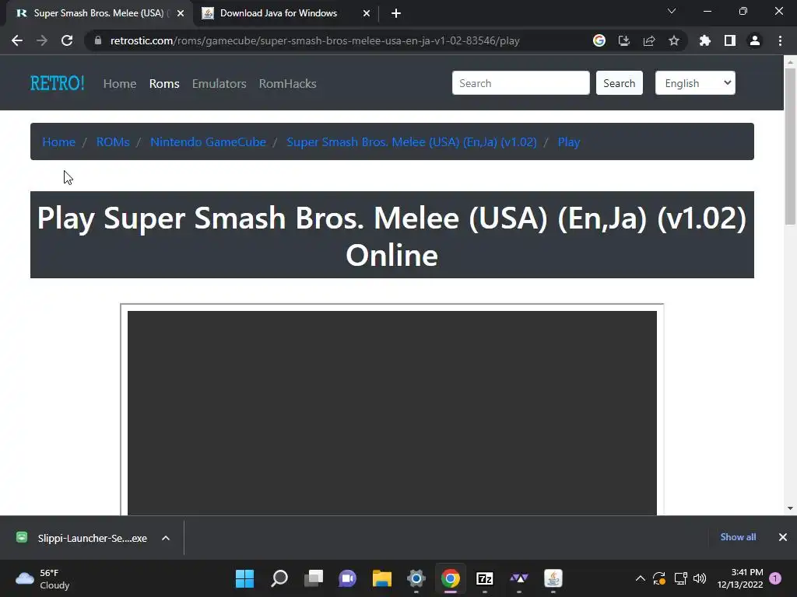Open the English language dropdown
This screenshot has width=797, height=597.
695,82
